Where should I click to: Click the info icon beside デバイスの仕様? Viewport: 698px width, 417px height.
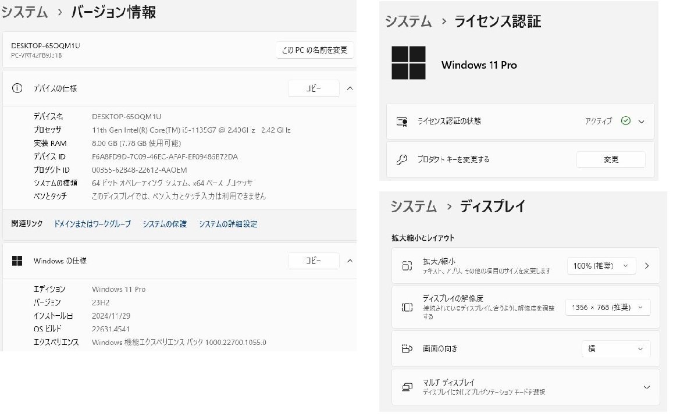pos(17,88)
